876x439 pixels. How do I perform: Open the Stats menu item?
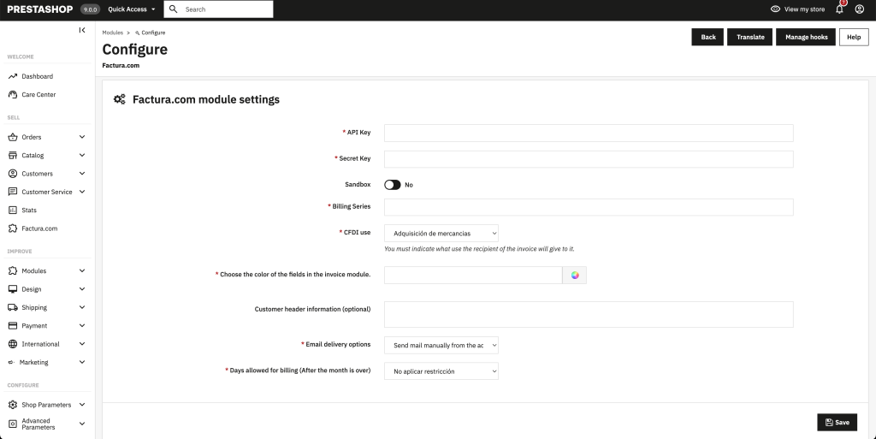(x=29, y=211)
